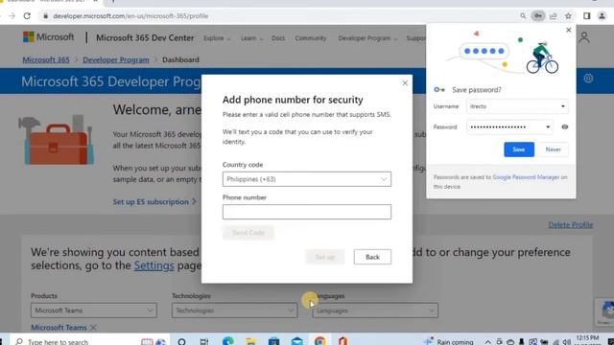Open the Rain coming weather widget
The width and height of the screenshot is (614, 345).
(x=448, y=341)
